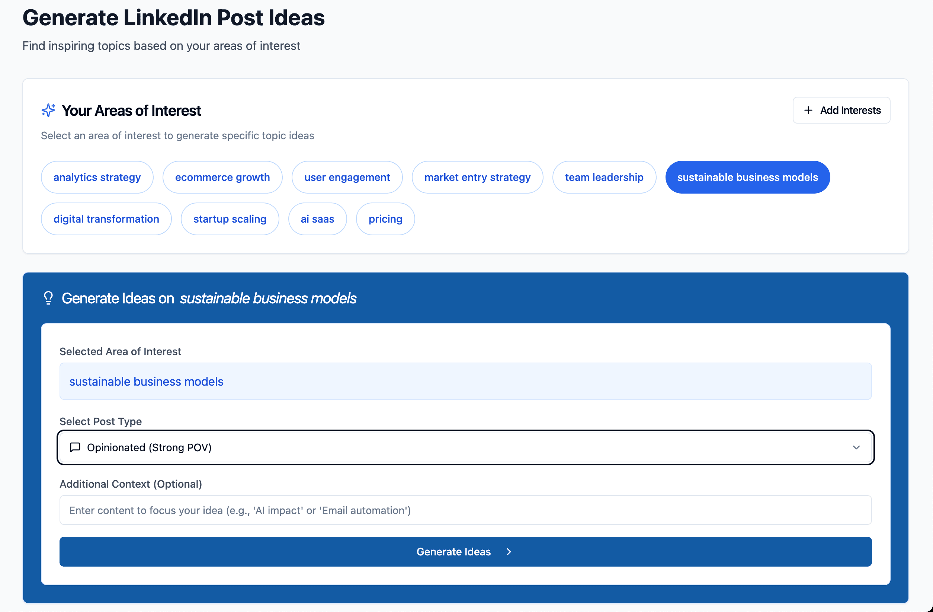Click the sparkle icon beside Your Areas of Interest
Image resolution: width=933 pixels, height=612 pixels.
[48, 110]
